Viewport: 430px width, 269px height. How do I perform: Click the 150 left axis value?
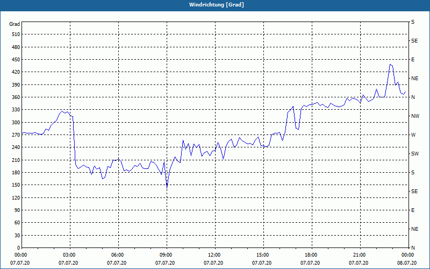16,185
